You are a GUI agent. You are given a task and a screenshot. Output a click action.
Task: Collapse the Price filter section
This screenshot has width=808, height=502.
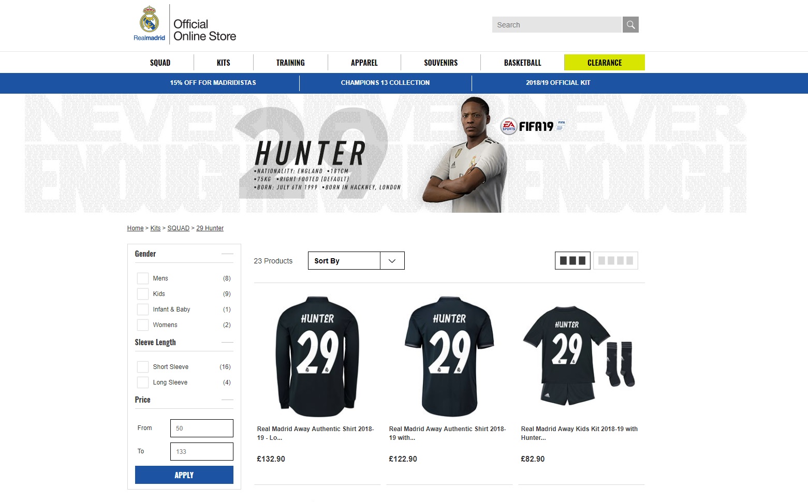pyautogui.click(x=227, y=400)
